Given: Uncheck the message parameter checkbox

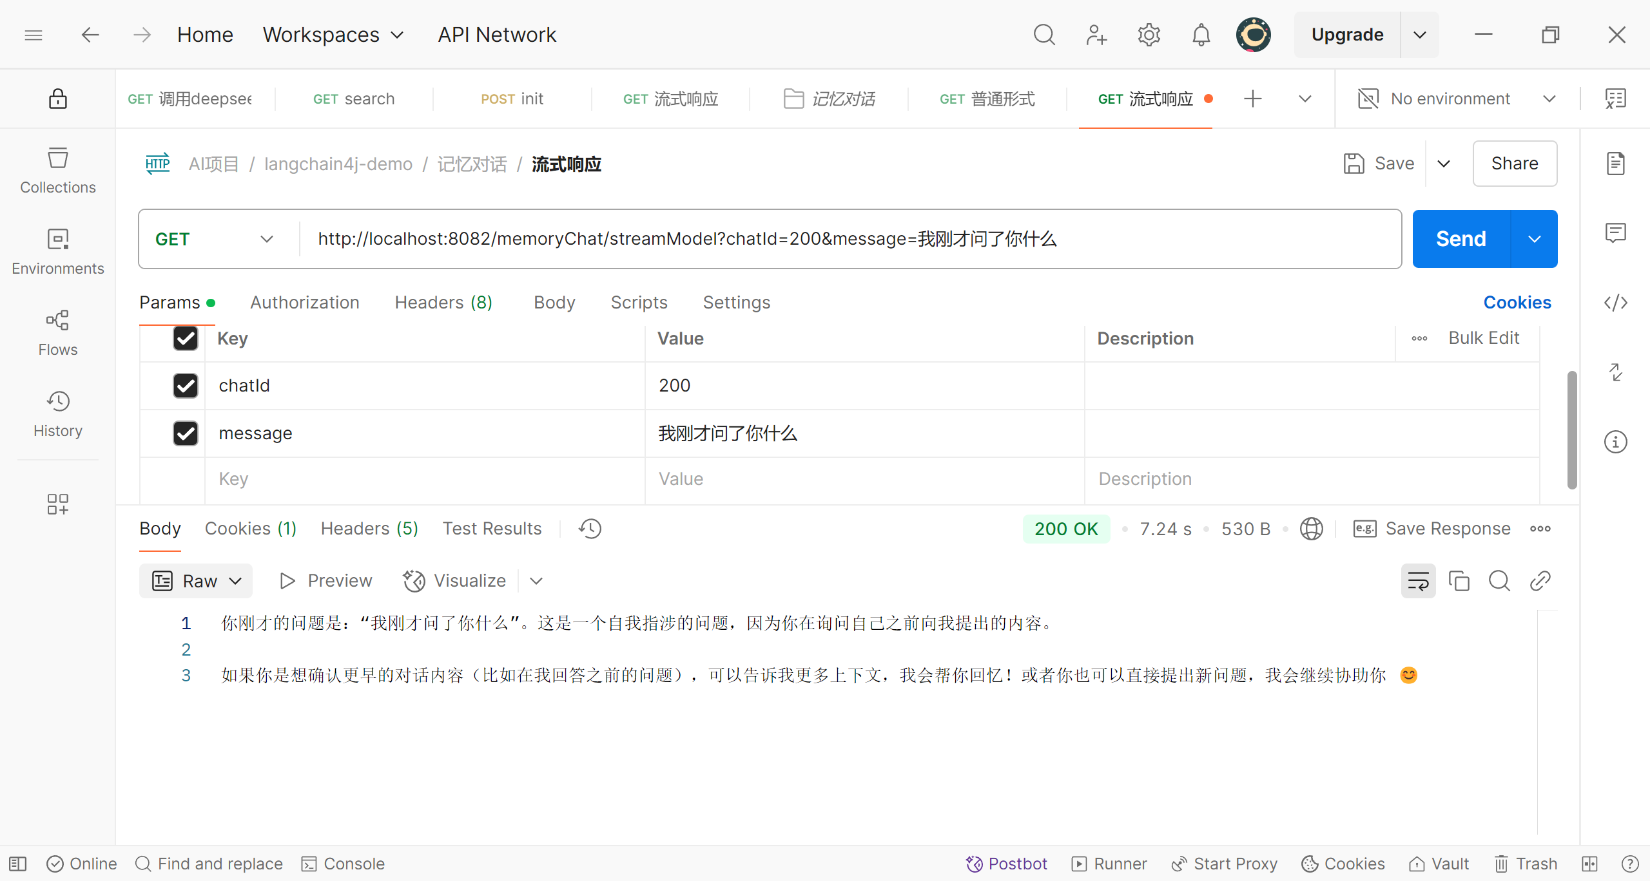Looking at the screenshot, I should point(186,433).
